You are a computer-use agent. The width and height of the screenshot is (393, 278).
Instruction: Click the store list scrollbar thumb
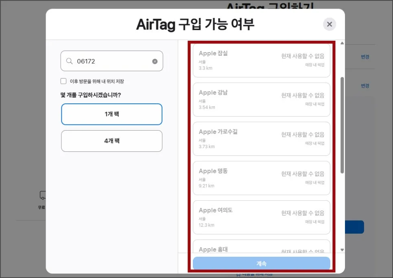coord(342,125)
